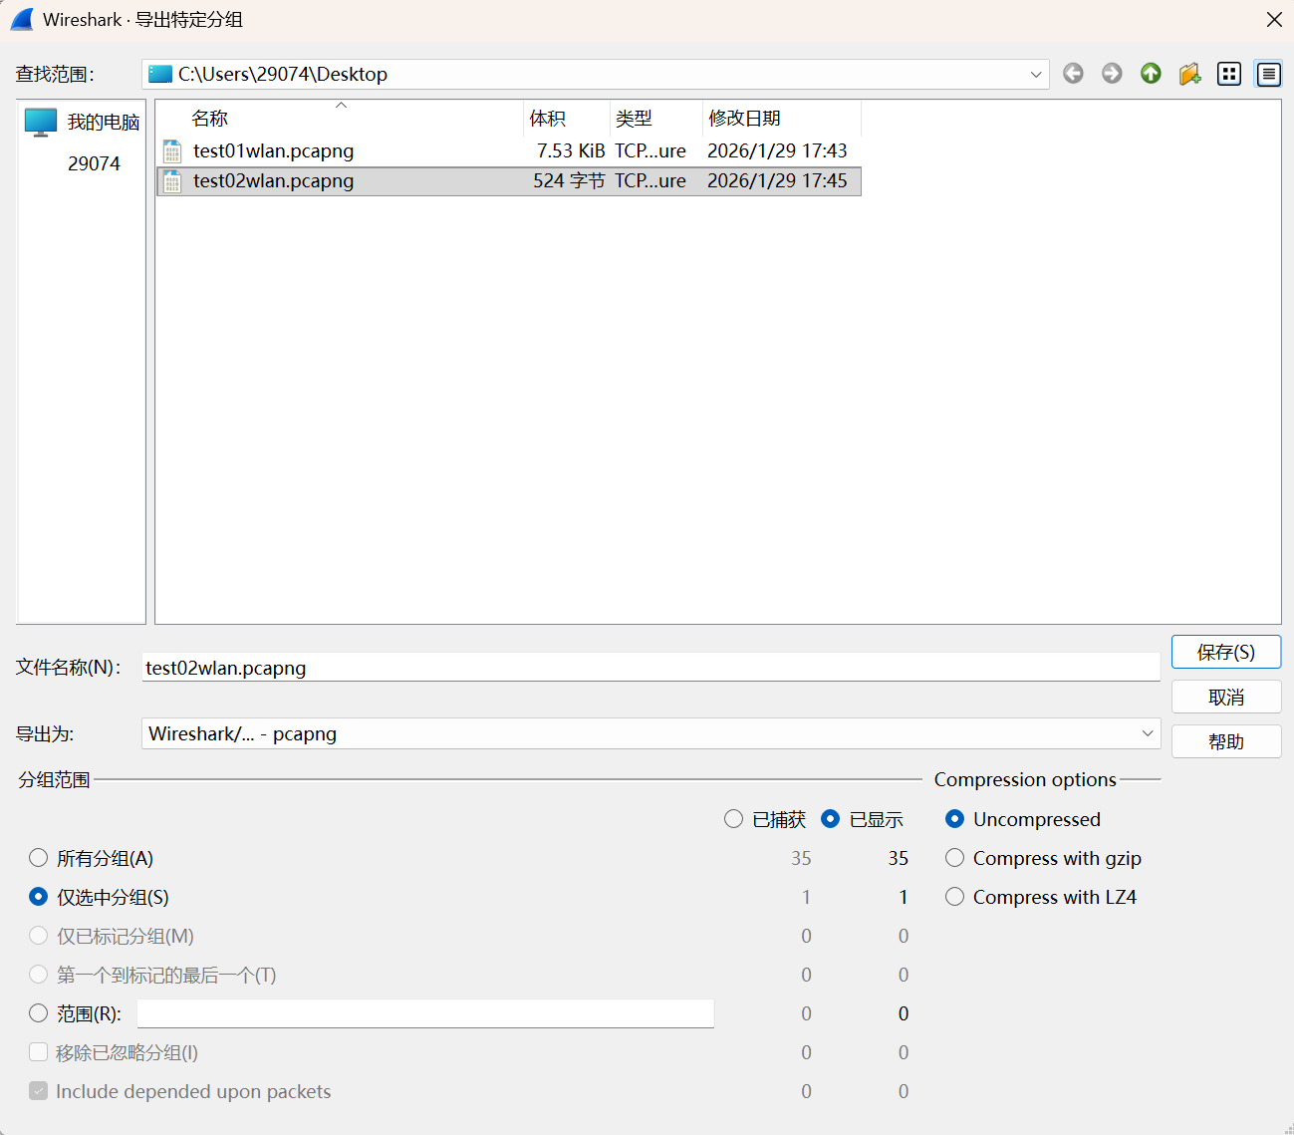Screen dimensions: 1294x1135
Task: Sort by the Type column header
Action: 656,119
